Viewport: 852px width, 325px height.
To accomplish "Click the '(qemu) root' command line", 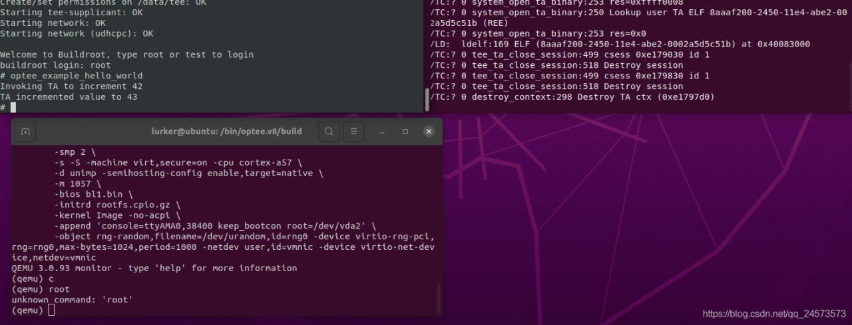I will pos(41,289).
